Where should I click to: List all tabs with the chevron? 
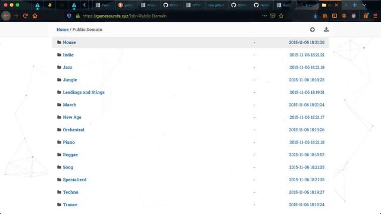pyautogui.click(x=364, y=5)
